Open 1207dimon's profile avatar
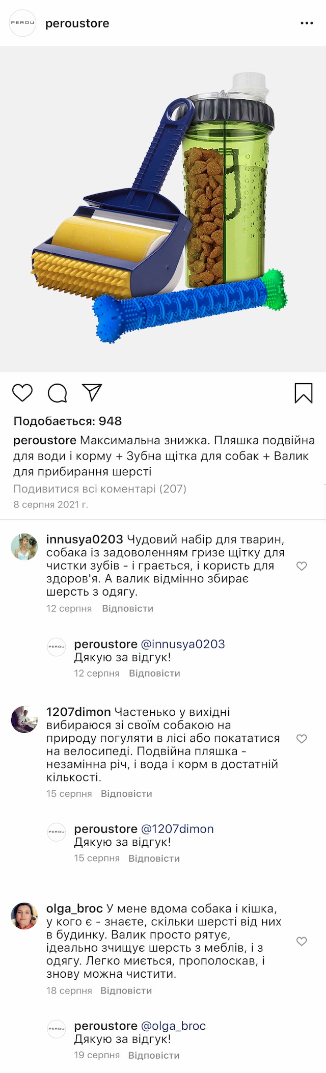 pyautogui.click(x=24, y=719)
